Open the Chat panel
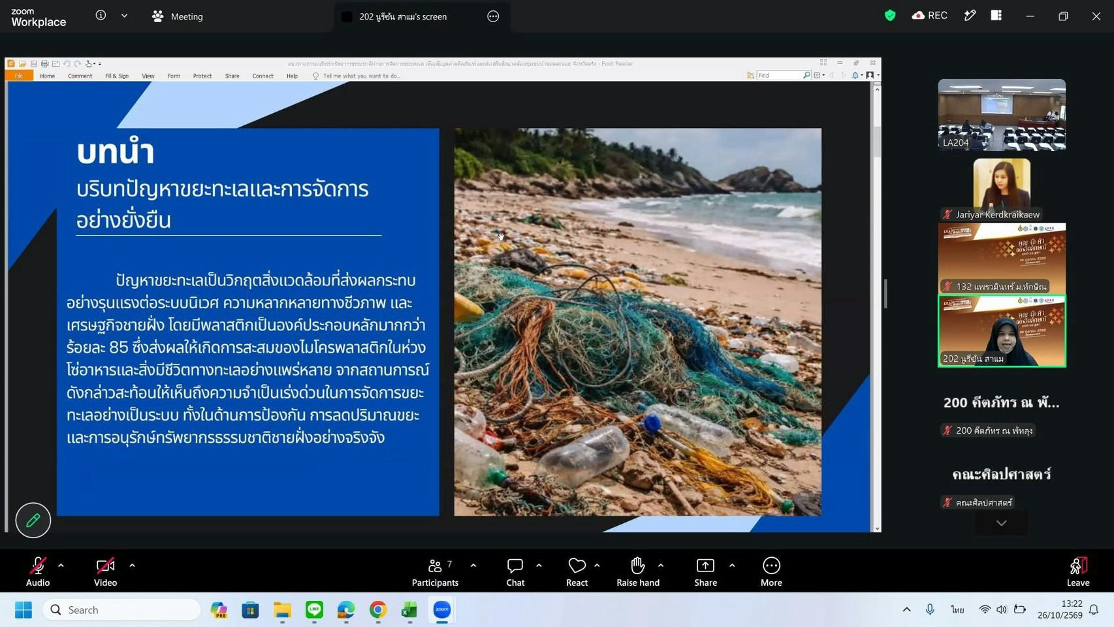The image size is (1114, 627). (515, 571)
